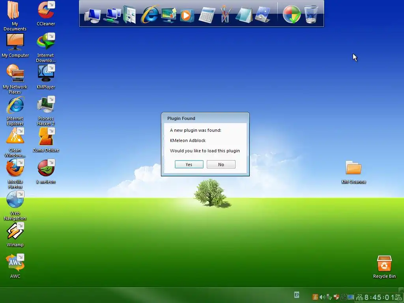Select the k-meleon desktop shortcut
Screen dimensions: 404x303
[x=46, y=172]
